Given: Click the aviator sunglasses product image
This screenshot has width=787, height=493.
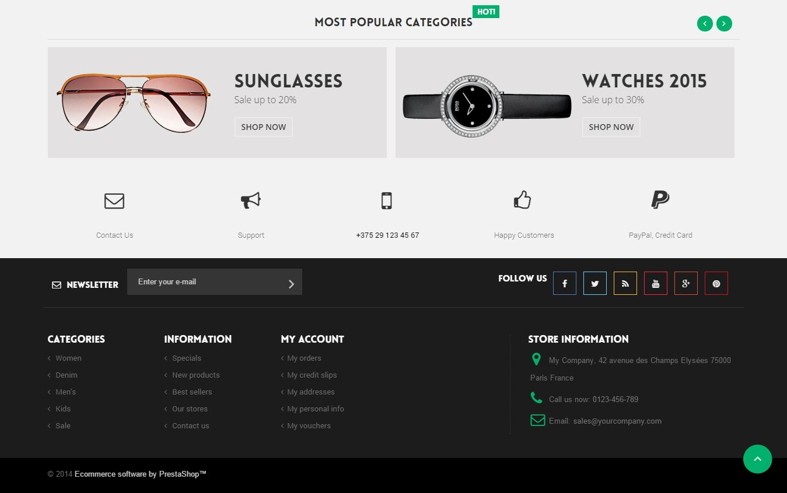Looking at the screenshot, I should 134,102.
